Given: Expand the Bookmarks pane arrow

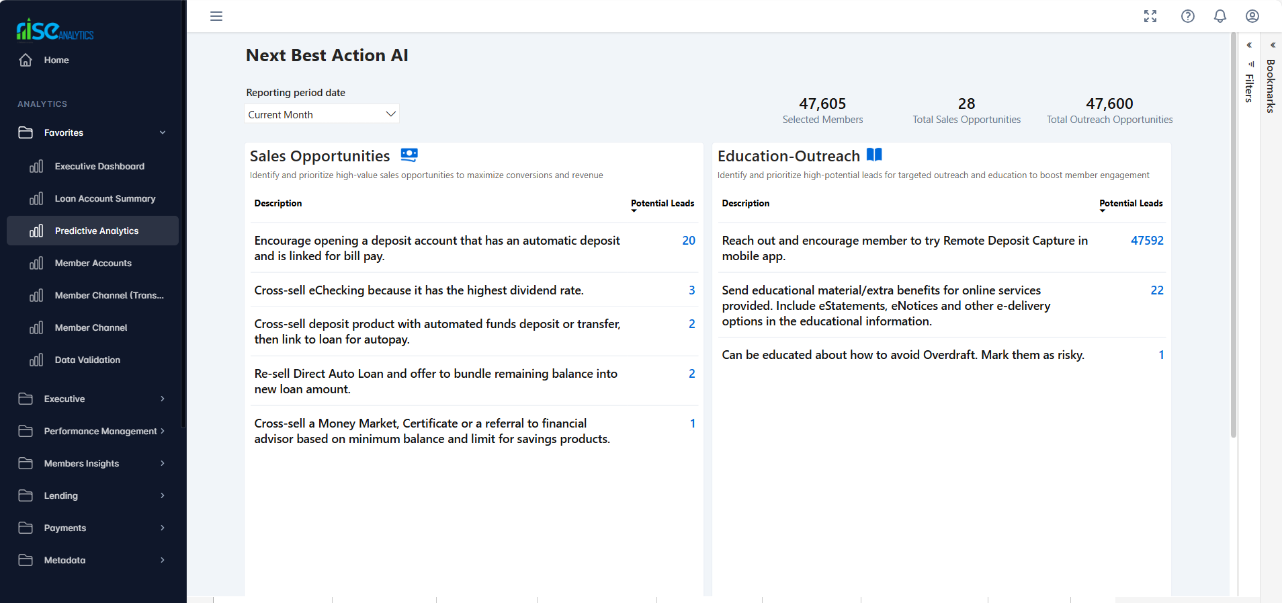Looking at the screenshot, I should [1273, 45].
